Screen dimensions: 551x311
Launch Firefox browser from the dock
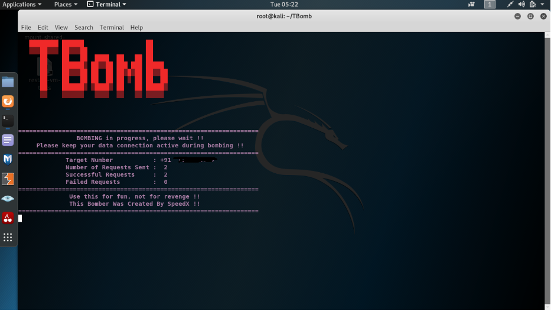tap(8, 101)
